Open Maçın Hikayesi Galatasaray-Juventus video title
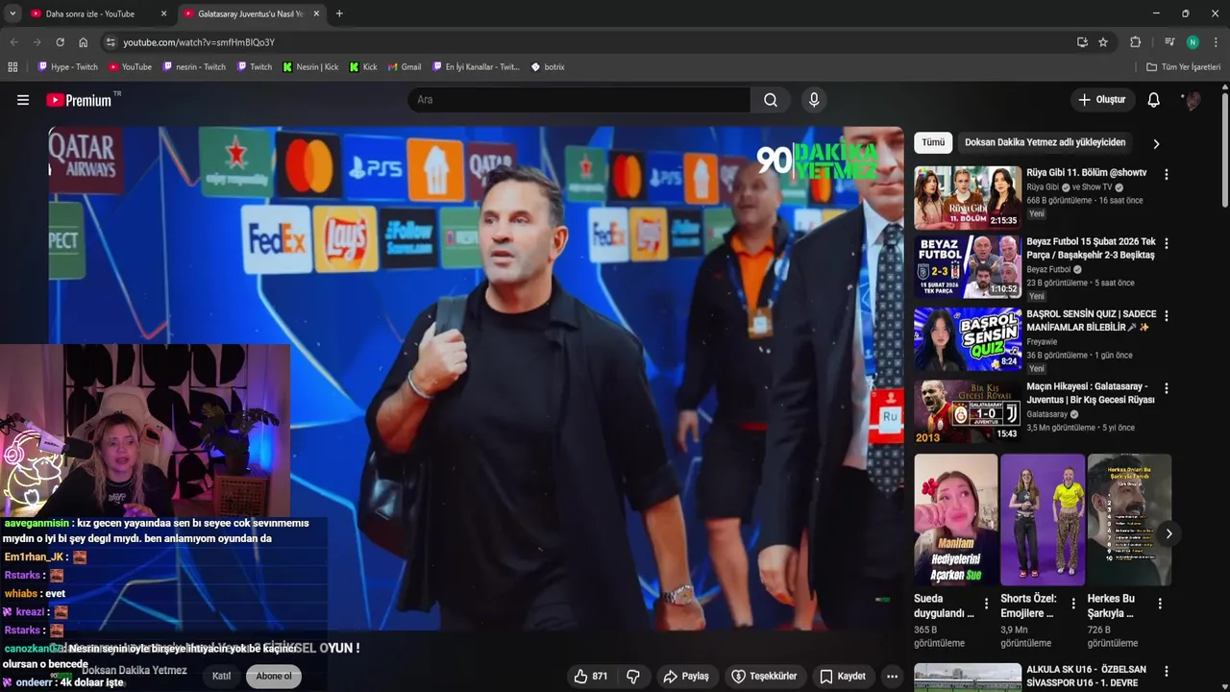 pyautogui.click(x=1090, y=393)
